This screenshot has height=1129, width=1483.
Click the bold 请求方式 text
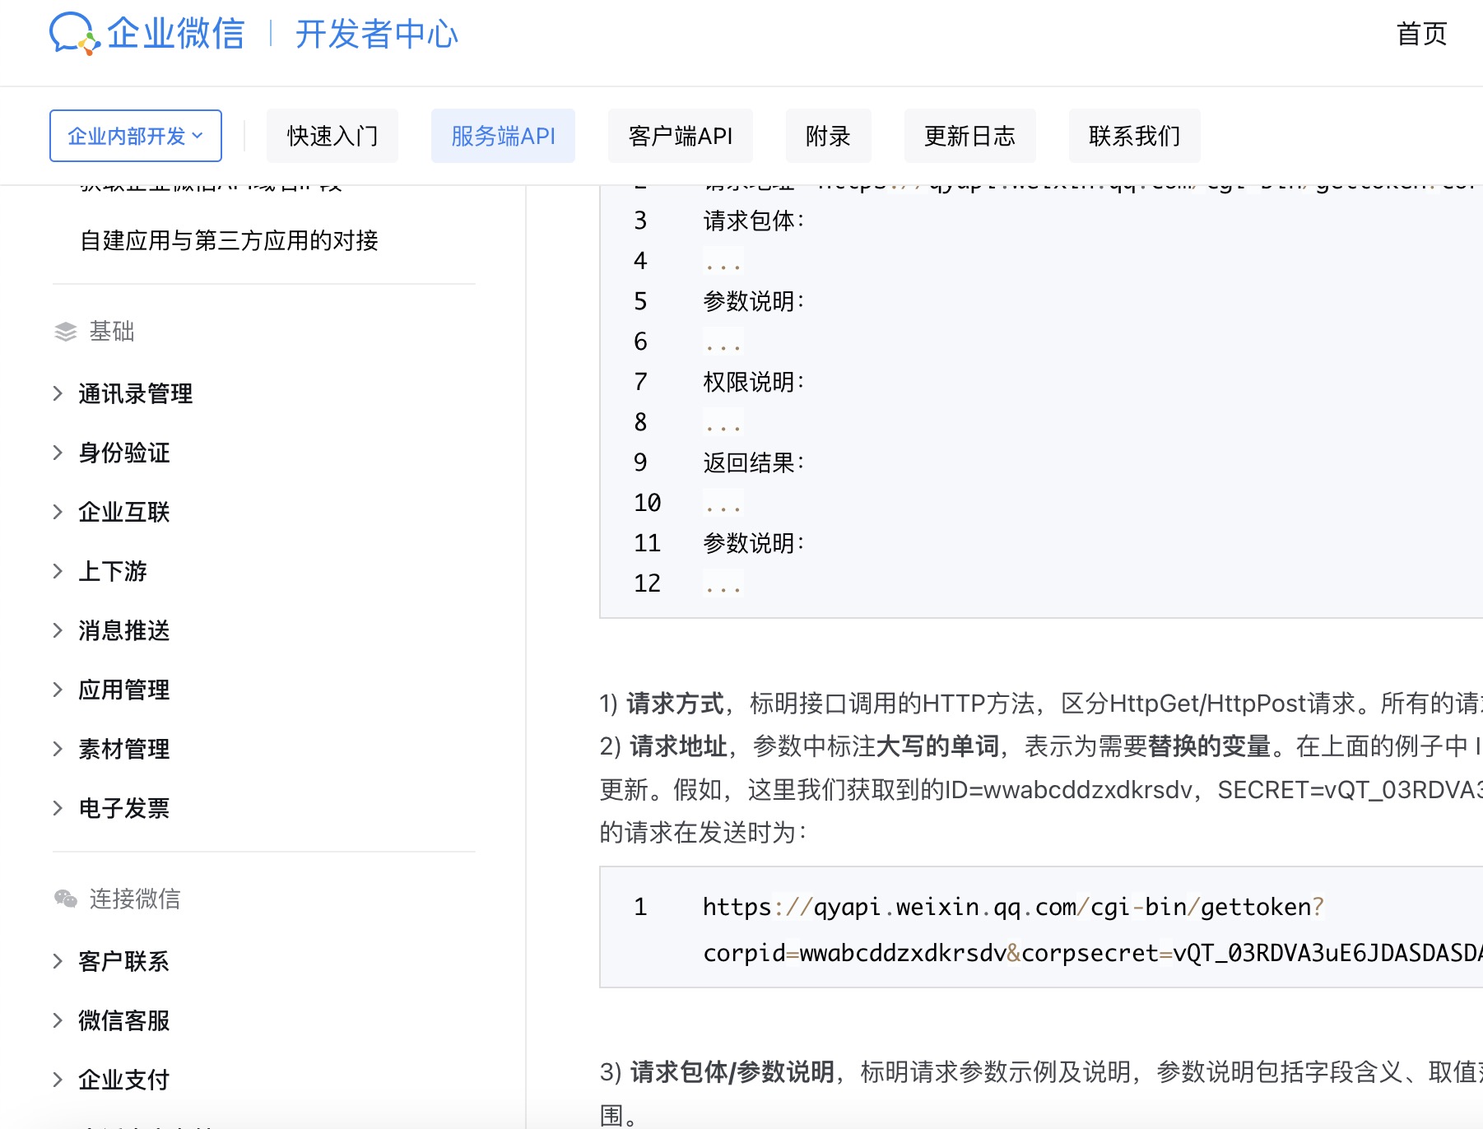coord(675,704)
